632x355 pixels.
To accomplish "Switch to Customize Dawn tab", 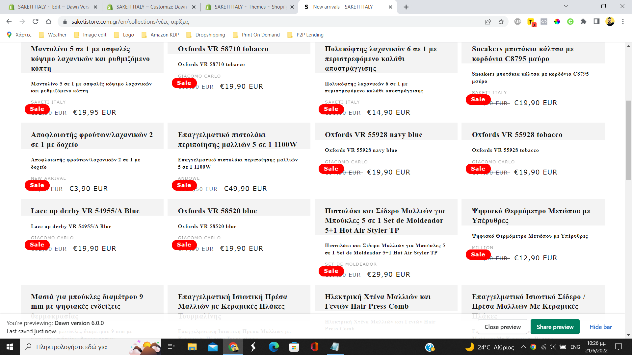I will tap(151, 7).
